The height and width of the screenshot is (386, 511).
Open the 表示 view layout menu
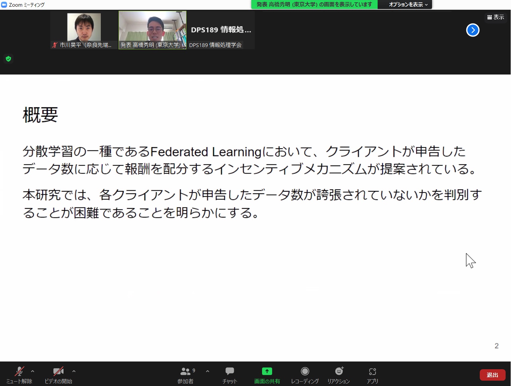point(496,17)
